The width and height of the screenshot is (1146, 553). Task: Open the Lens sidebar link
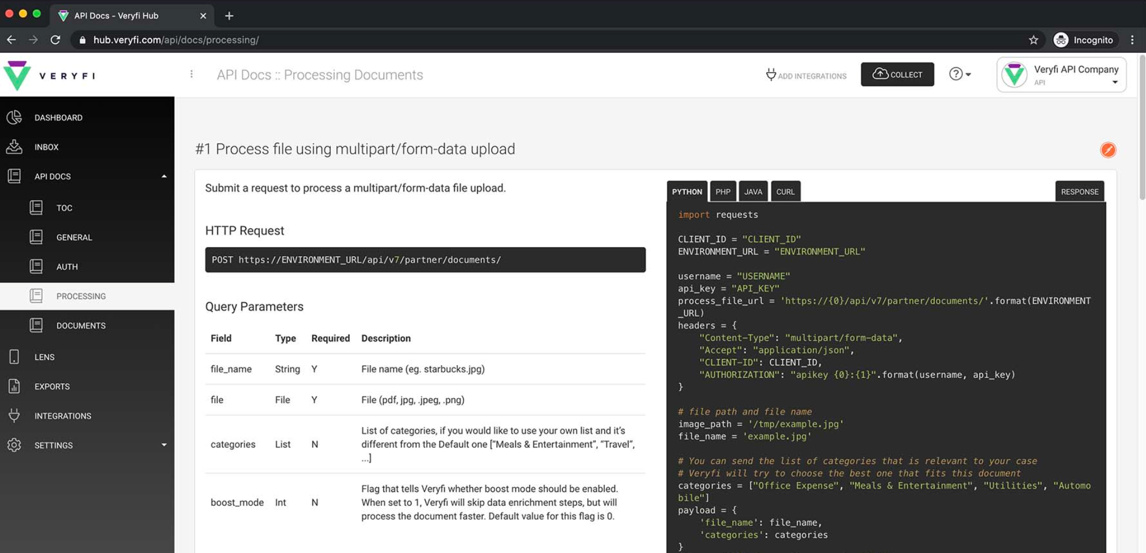[44, 357]
